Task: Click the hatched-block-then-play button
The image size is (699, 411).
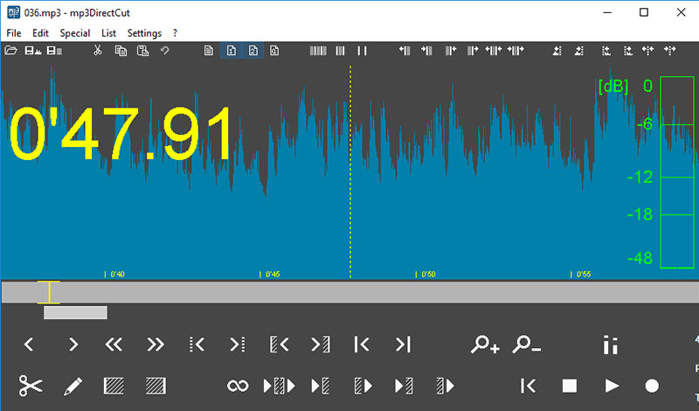Action: pos(363,386)
